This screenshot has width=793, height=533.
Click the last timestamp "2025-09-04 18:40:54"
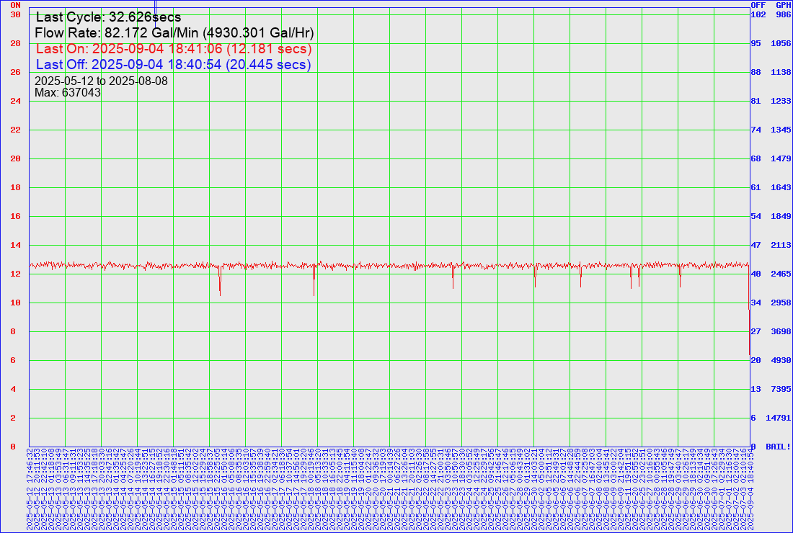[x=750, y=489]
